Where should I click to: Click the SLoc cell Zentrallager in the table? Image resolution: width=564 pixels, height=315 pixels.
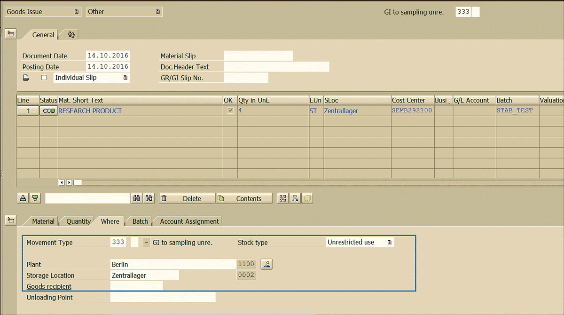tap(357, 111)
